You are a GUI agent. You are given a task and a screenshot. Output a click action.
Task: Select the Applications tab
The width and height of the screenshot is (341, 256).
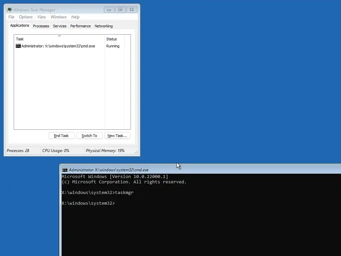[20, 25]
